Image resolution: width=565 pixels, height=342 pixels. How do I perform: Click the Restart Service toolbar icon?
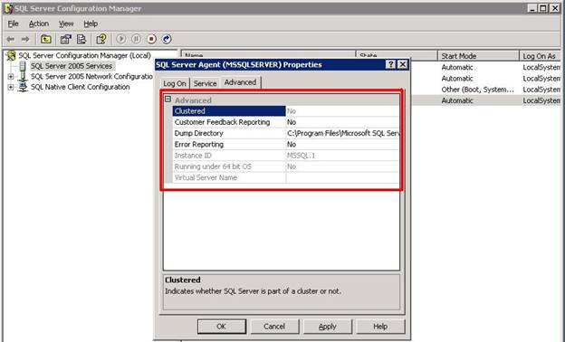[x=167, y=39]
